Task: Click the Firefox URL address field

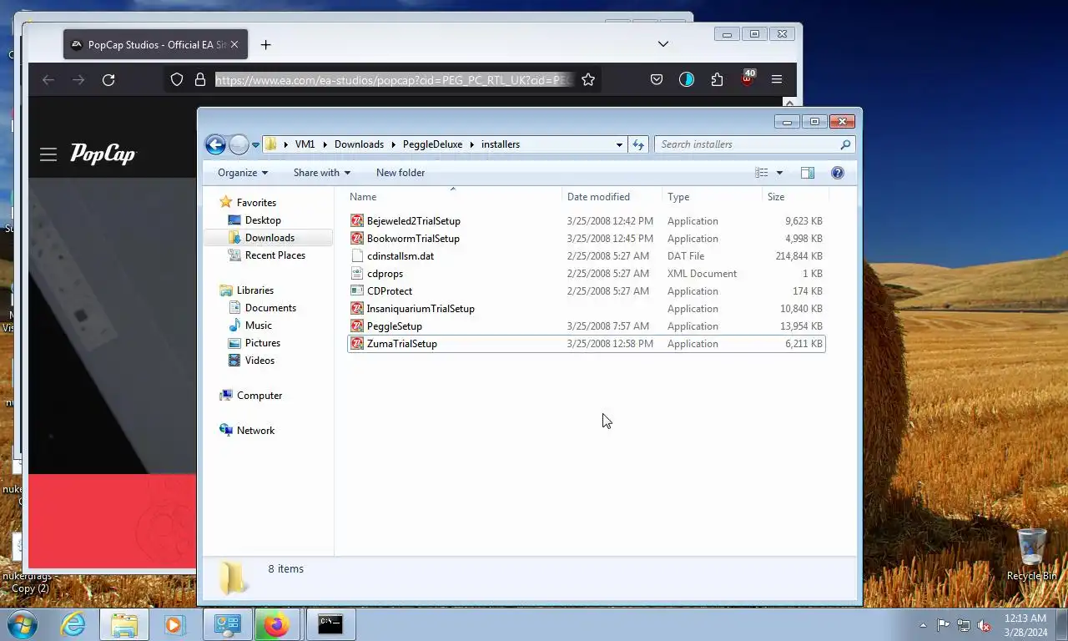Action: pyautogui.click(x=394, y=80)
